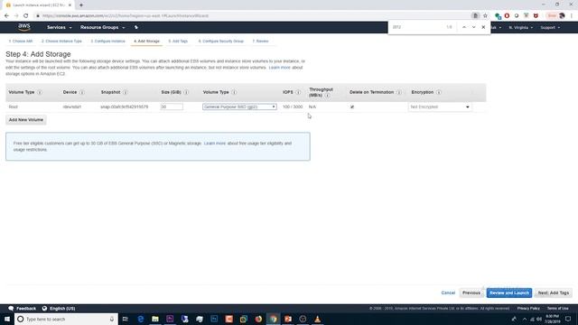
Task: Expand the Resource Groups menu
Action: (x=102, y=27)
